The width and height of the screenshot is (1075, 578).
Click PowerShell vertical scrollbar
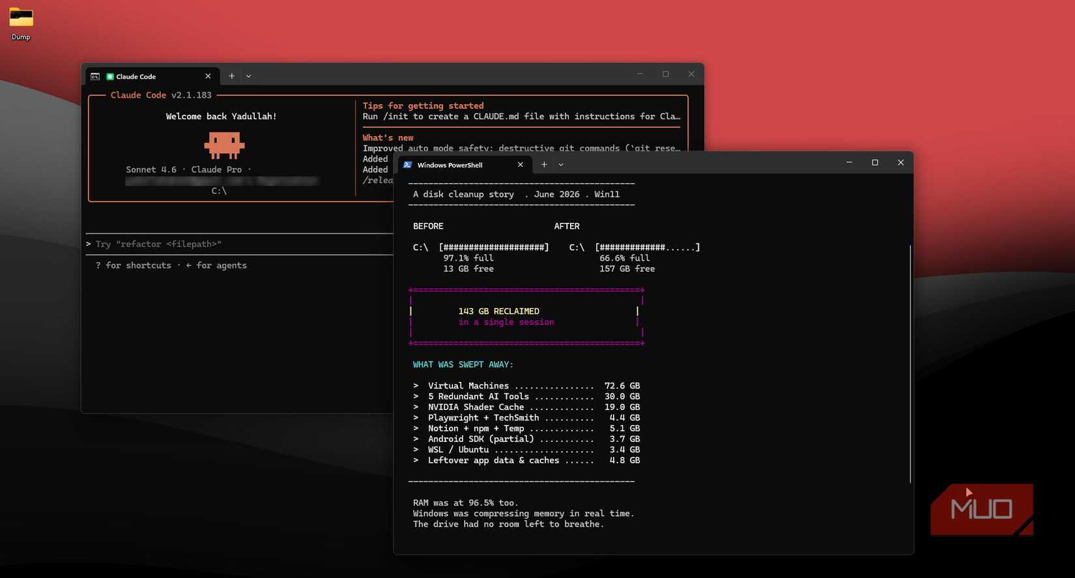910,364
